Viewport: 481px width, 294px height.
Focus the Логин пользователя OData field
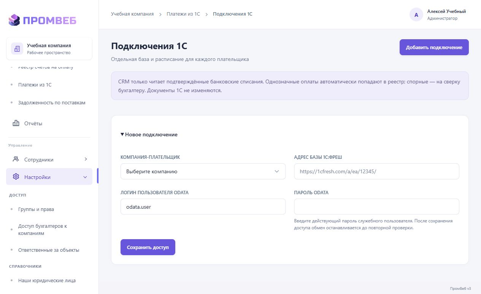(203, 206)
